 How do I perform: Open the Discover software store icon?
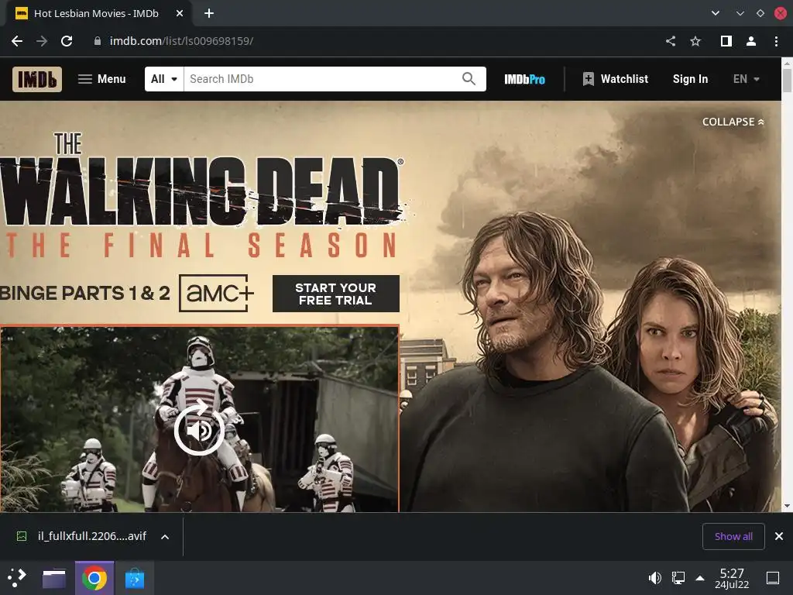pyautogui.click(x=135, y=578)
